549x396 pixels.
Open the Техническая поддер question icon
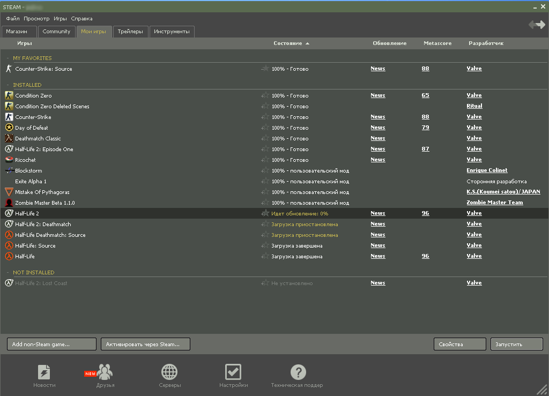tap(298, 372)
